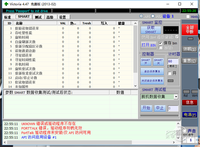Click the 'Press Passport to init drive' status
The height and width of the screenshot is (147, 200).
(x=27, y=11)
